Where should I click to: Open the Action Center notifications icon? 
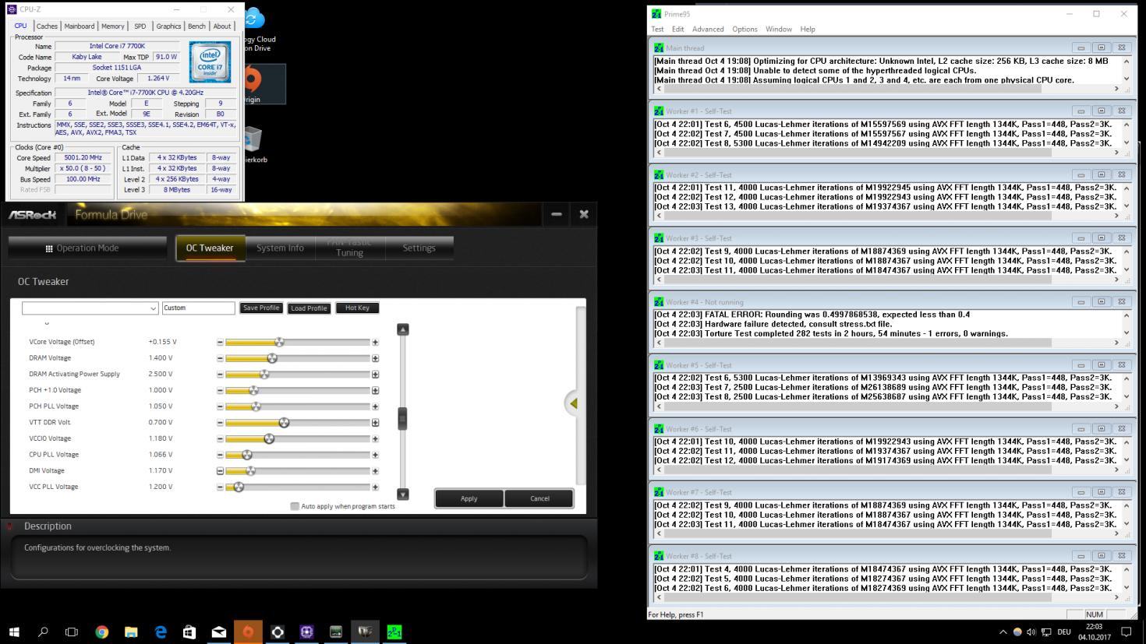1126,632
